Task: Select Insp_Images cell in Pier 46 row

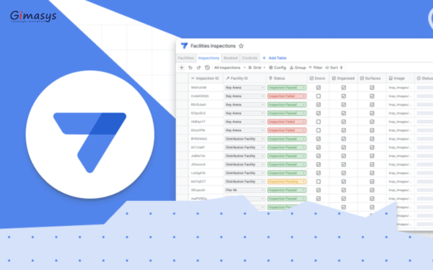Action: 400,190
